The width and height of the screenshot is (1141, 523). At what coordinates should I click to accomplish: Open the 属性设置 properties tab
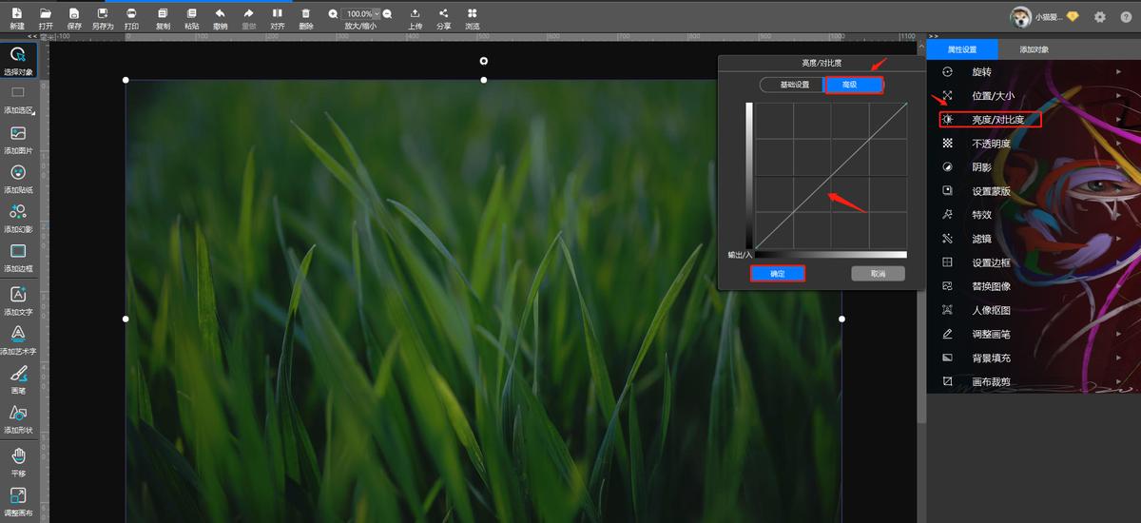pyautogui.click(x=962, y=49)
